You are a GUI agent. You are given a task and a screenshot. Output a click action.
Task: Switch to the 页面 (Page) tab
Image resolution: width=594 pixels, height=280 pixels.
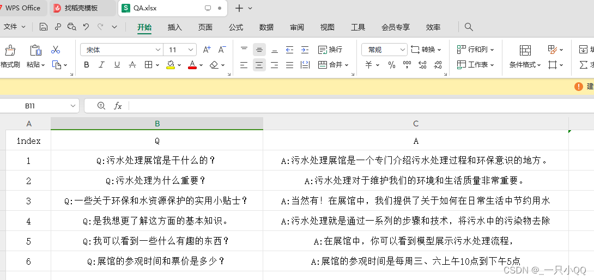[205, 27]
